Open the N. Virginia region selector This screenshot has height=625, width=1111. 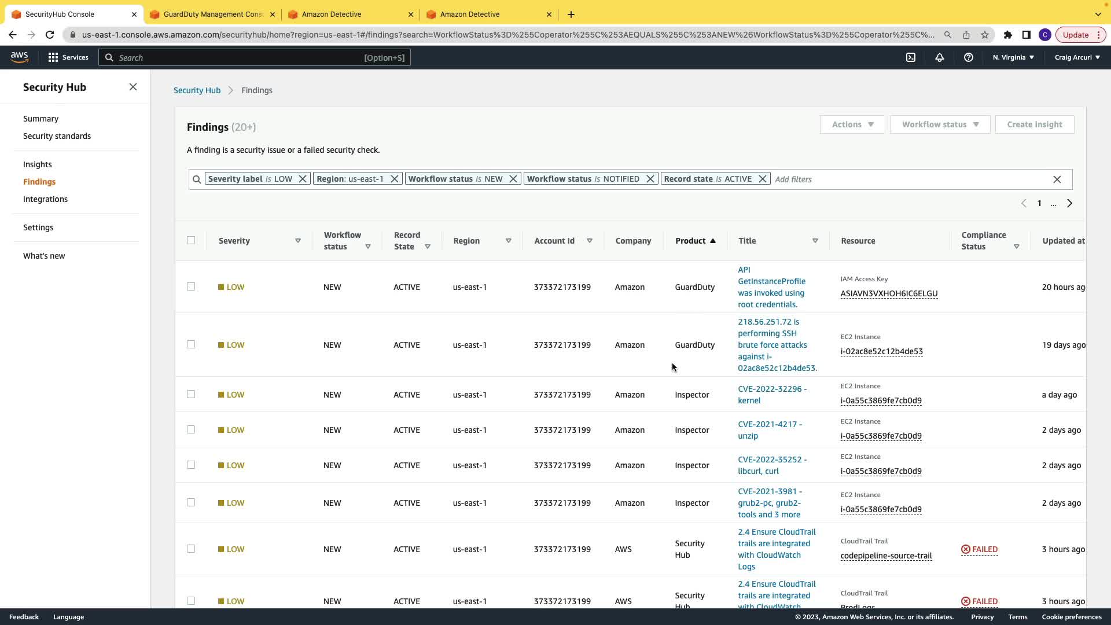click(1013, 57)
